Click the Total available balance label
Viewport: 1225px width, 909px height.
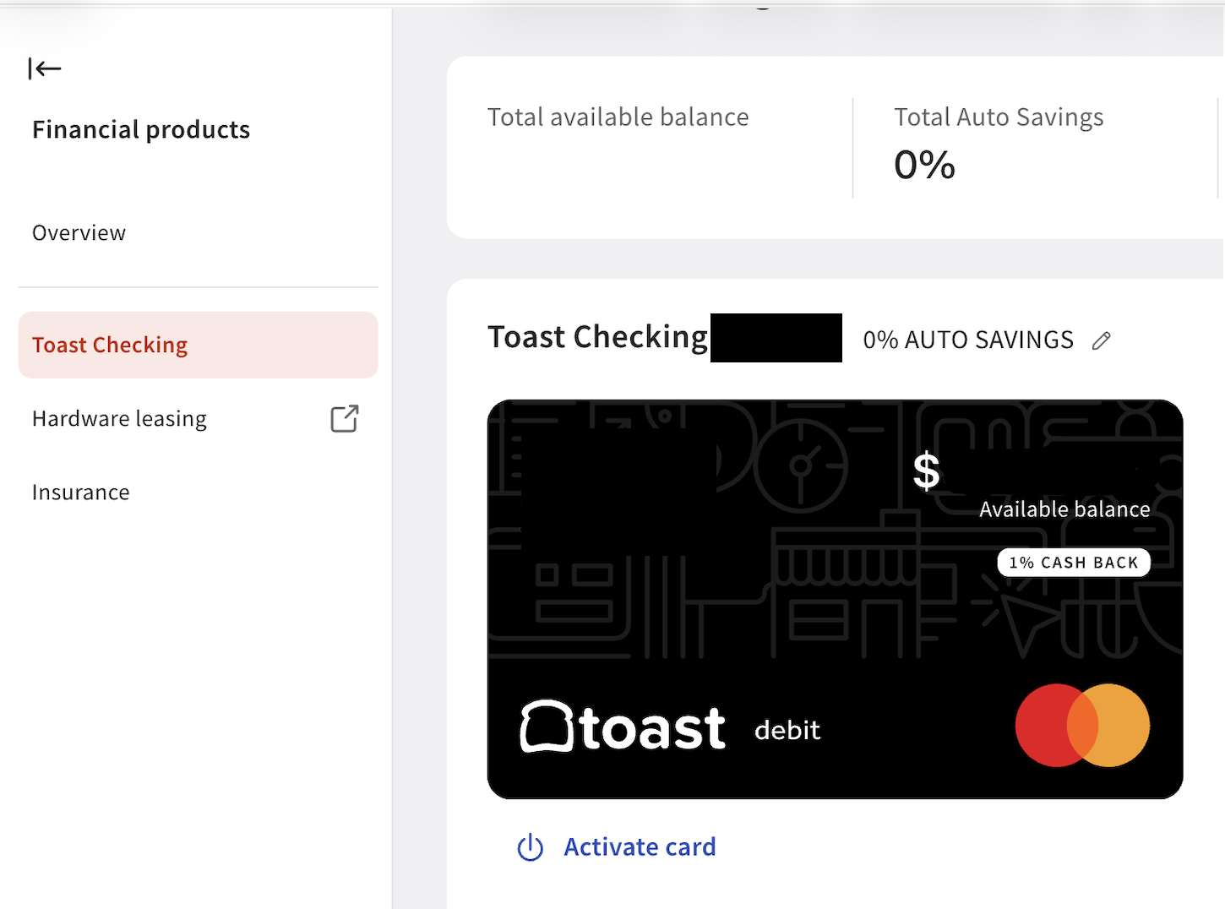[x=618, y=117]
